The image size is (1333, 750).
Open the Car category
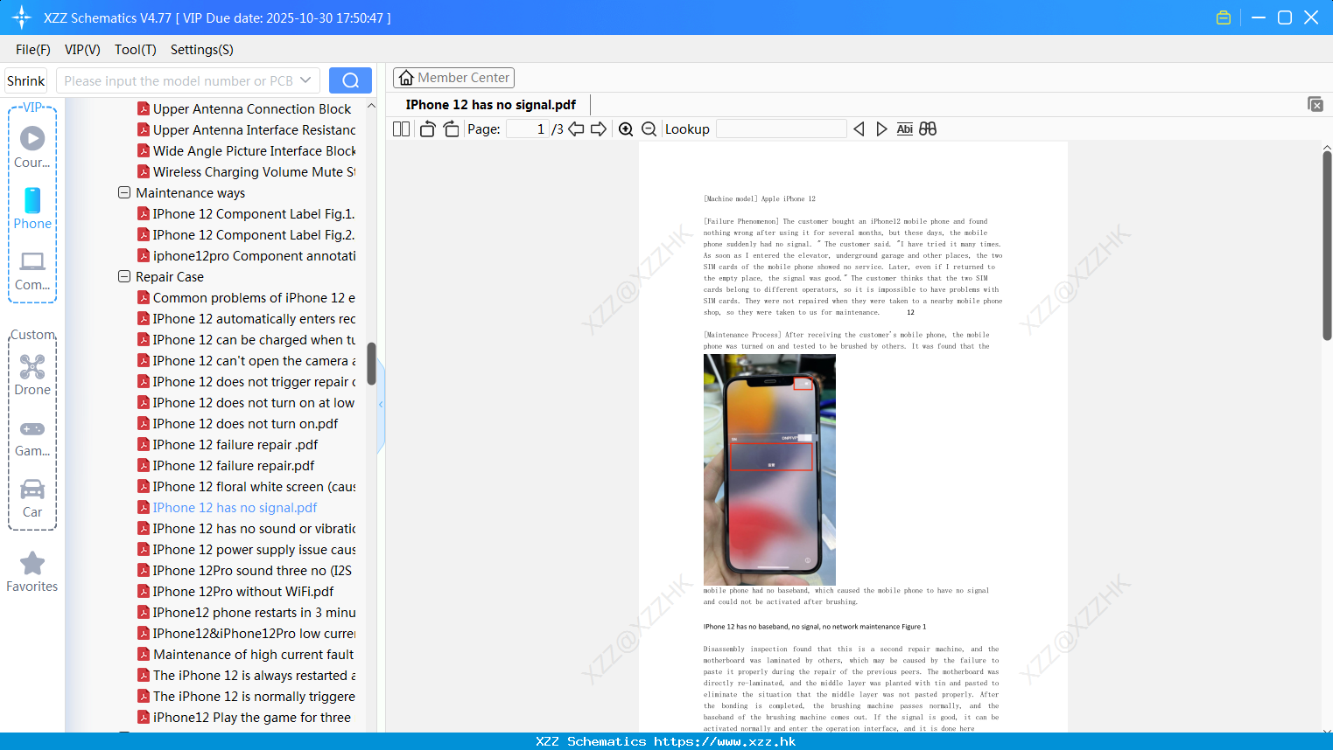(32, 498)
